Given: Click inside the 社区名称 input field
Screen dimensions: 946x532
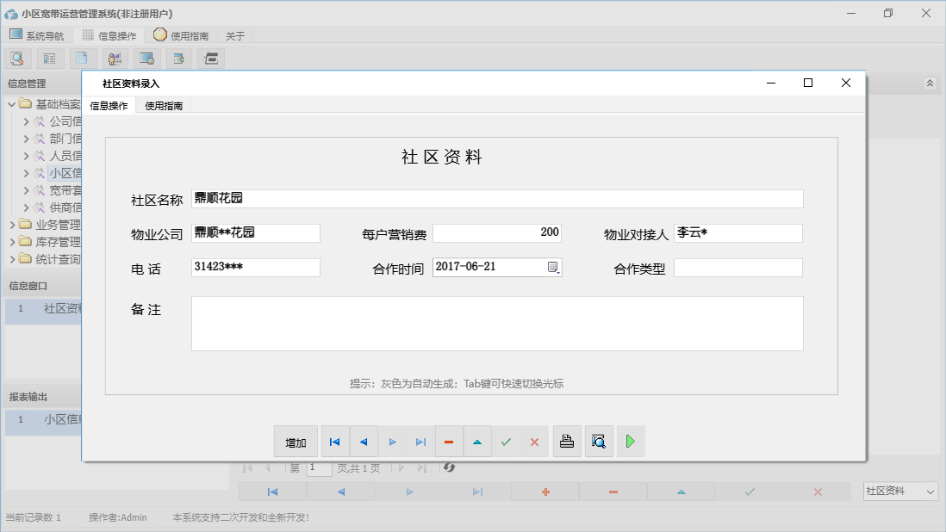Looking at the screenshot, I should click(x=431, y=198).
